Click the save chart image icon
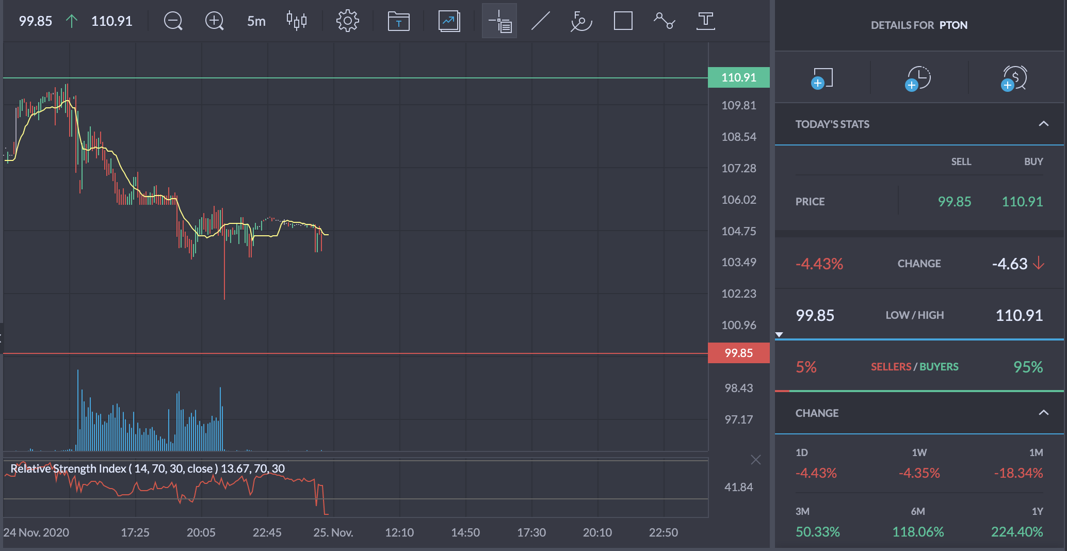The width and height of the screenshot is (1067, 551). 449,21
